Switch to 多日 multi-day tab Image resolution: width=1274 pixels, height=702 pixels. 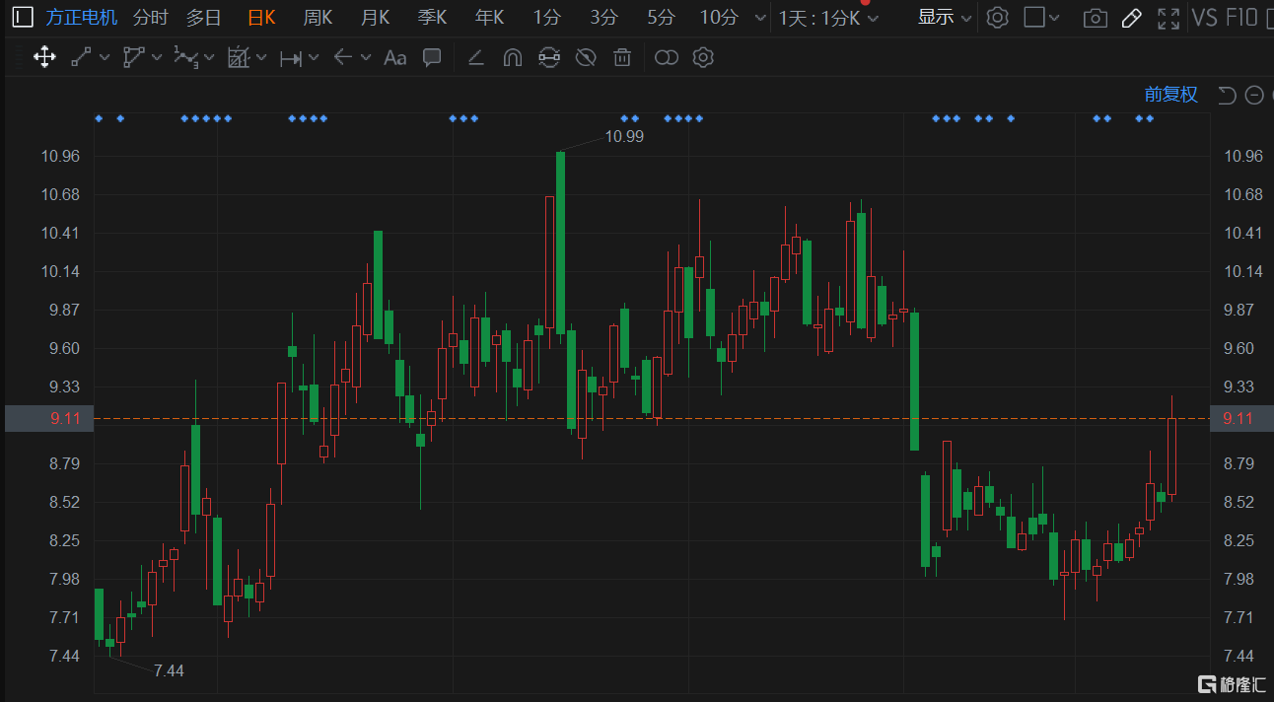(204, 17)
